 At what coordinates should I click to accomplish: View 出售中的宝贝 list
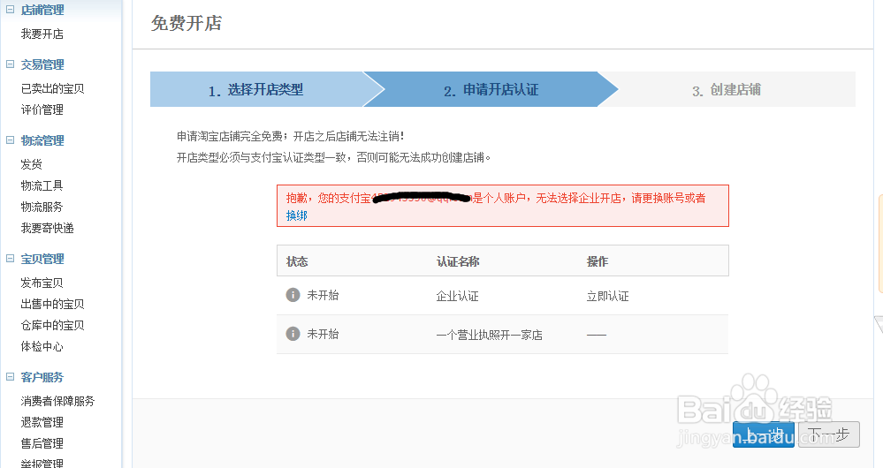click(52, 304)
